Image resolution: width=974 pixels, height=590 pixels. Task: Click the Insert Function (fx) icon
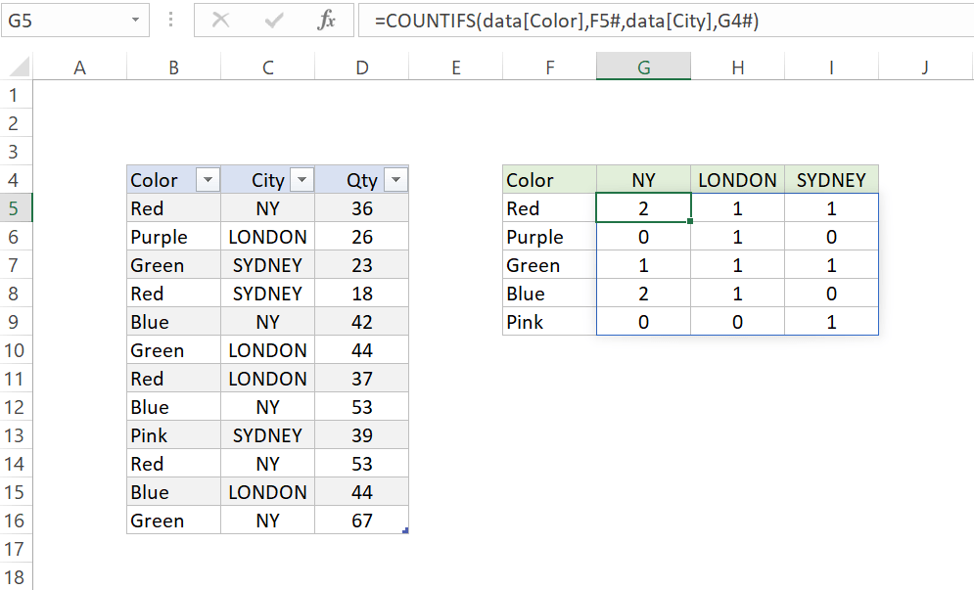tap(329, 20)
